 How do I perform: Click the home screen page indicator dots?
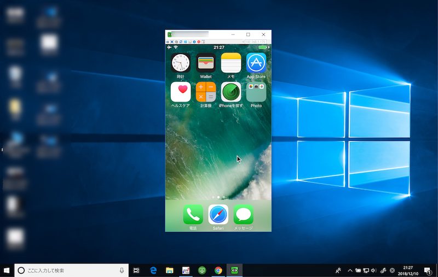click(218, 197)
